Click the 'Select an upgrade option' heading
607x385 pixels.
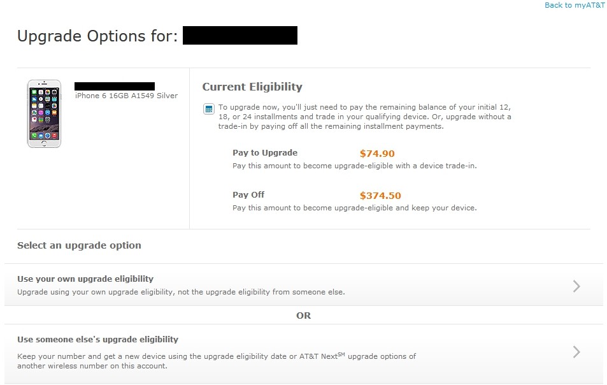(x=79, y=245)
